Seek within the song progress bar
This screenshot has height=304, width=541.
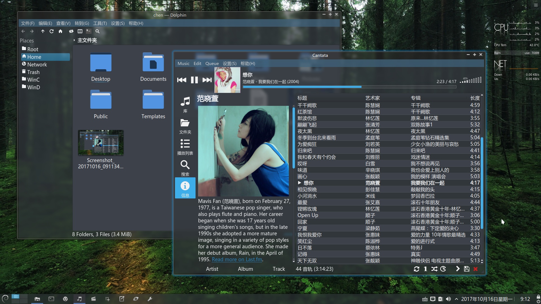pos(349,87)
